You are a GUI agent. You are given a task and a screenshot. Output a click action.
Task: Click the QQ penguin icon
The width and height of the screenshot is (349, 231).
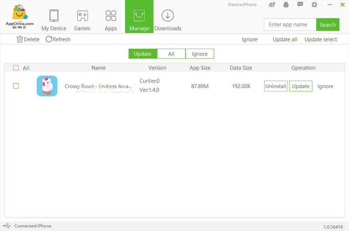tap(286, 5)
